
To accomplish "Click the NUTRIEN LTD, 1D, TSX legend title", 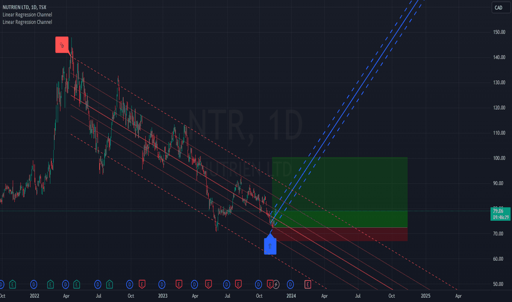I will tap(24, 7).
